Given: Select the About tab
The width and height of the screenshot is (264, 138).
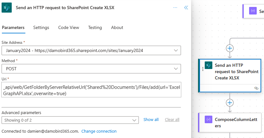Looking at the screenshot, I should click(117, 27).
